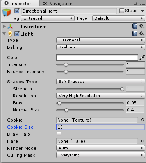The height and width of the screenshot is (163, 146).
Task: Switch to the Inspector tab
Action: tap(21, 4)
